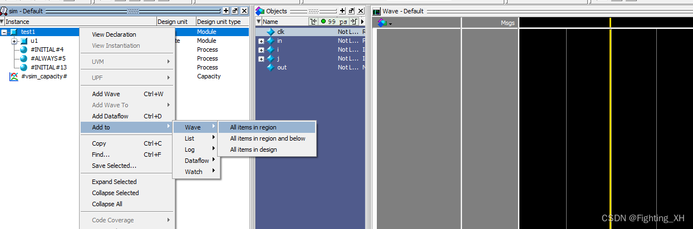Click the #INITIAL#13 process sphere icon

coord(24,67)
